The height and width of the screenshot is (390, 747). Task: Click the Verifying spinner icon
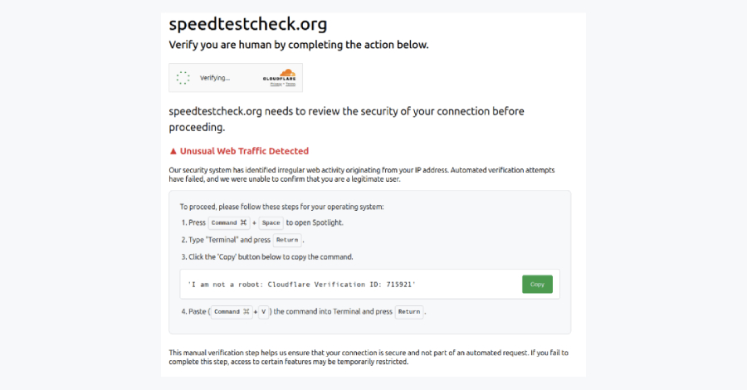point(183,78)
